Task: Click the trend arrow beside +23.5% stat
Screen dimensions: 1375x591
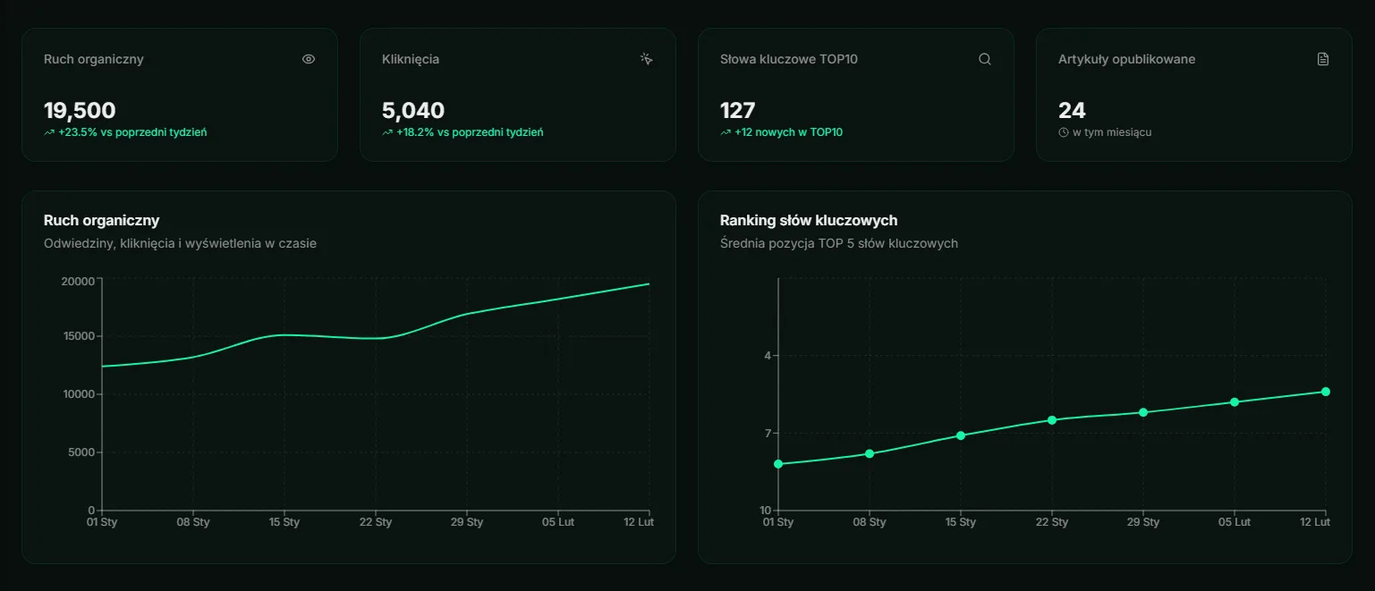Action: pos(51,131)
